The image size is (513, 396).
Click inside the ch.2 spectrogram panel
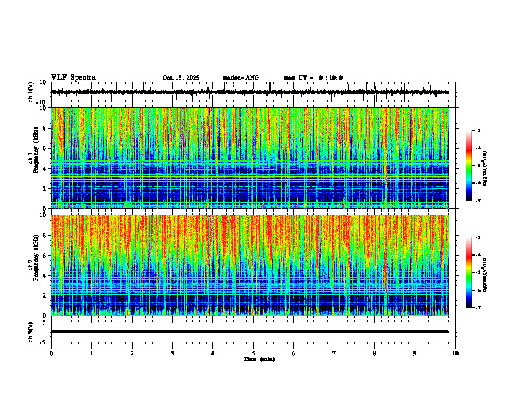click(249, 265)
